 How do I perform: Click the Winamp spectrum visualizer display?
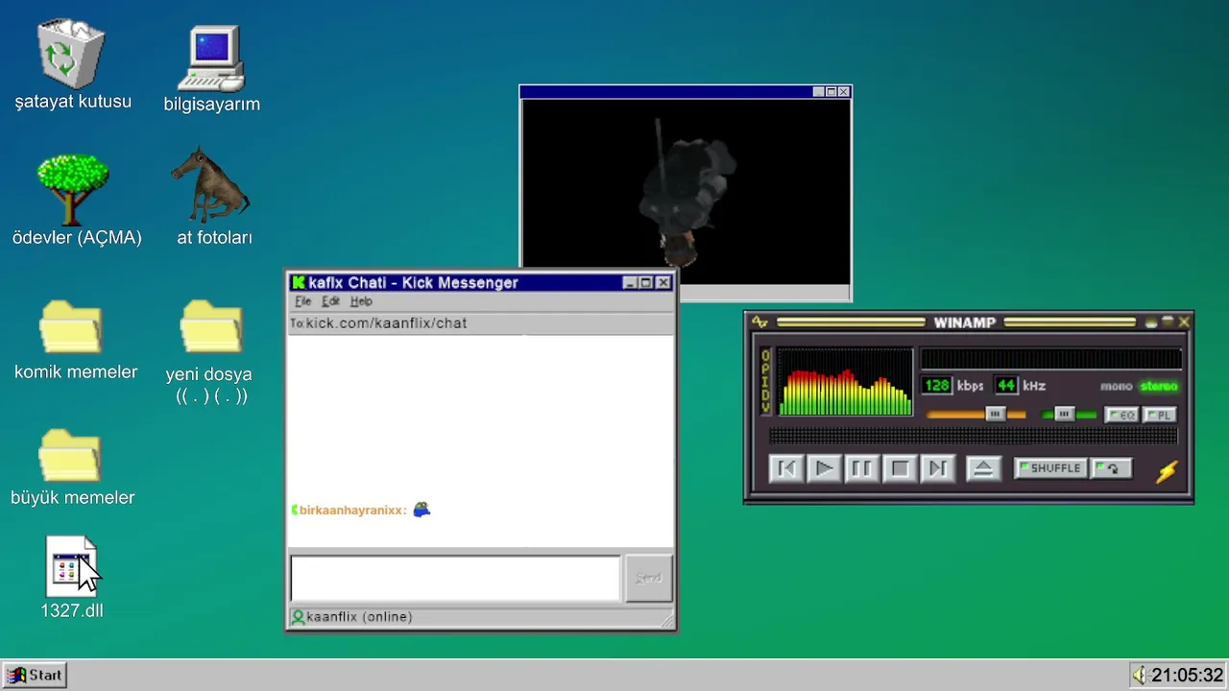pyautogui.click(x=845, y=382)
